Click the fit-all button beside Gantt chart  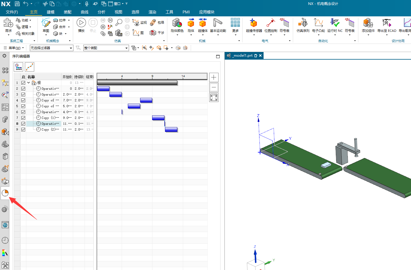(214, 97)
